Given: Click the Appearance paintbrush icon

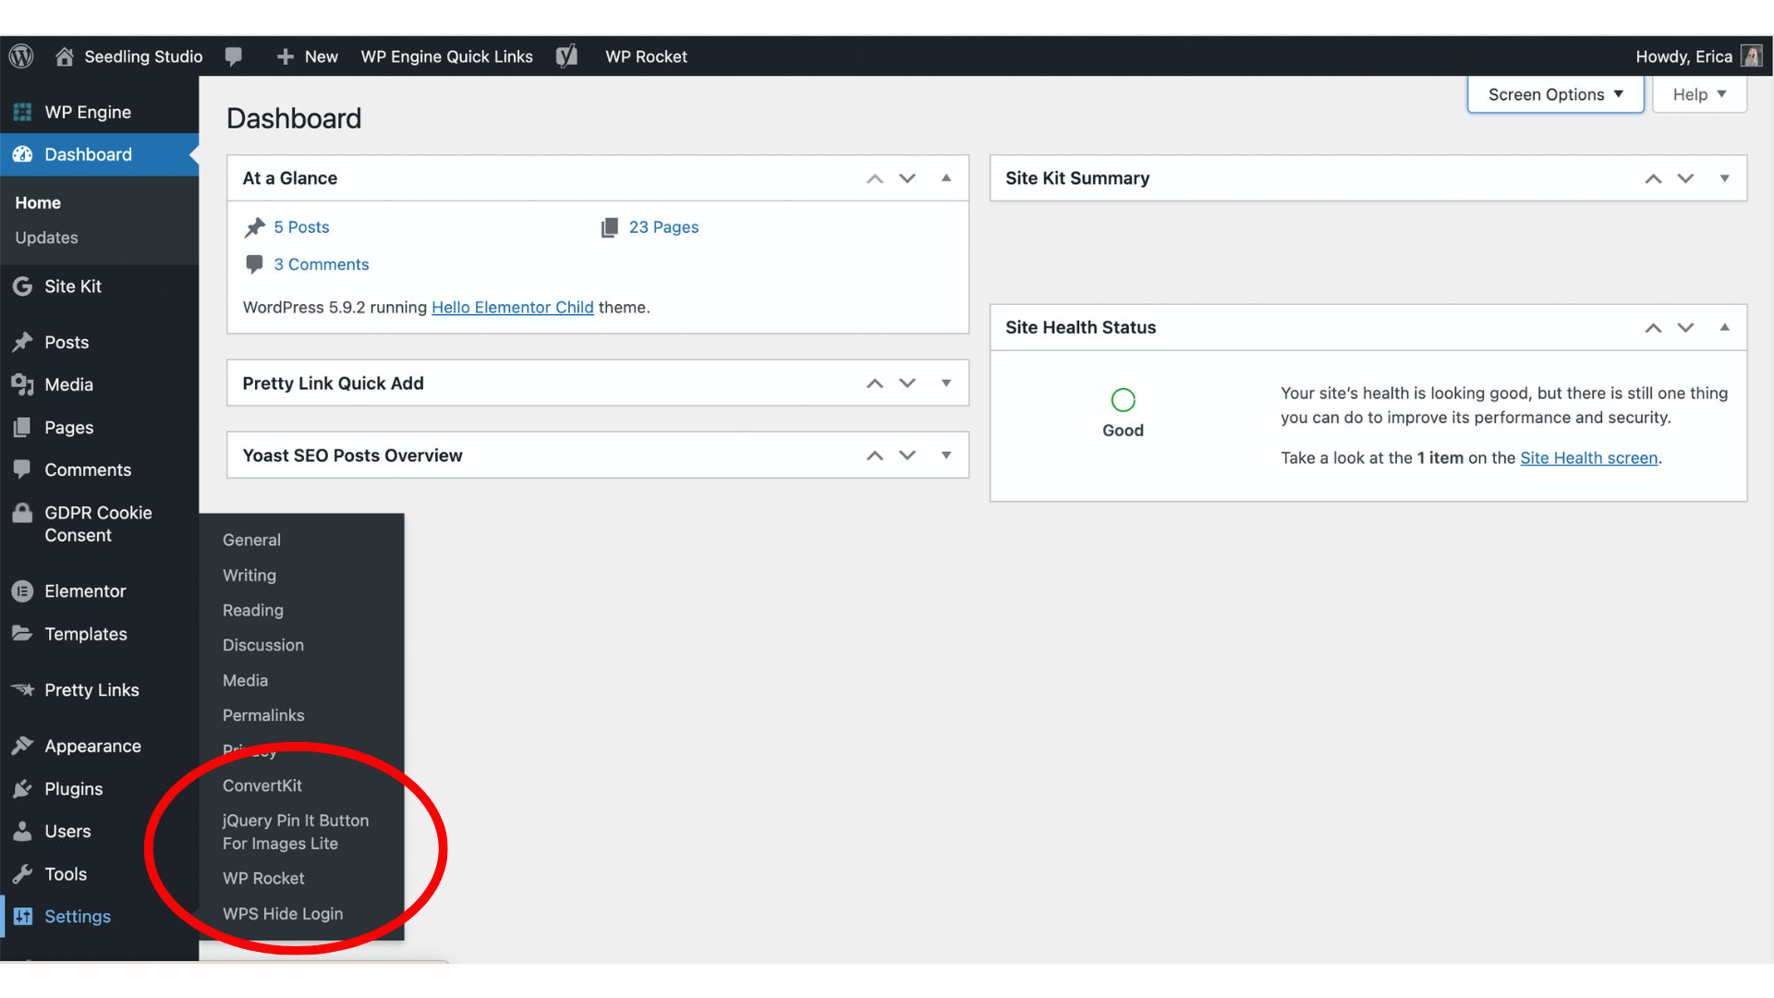Looking at the screenshot, I should pos(23,746).
